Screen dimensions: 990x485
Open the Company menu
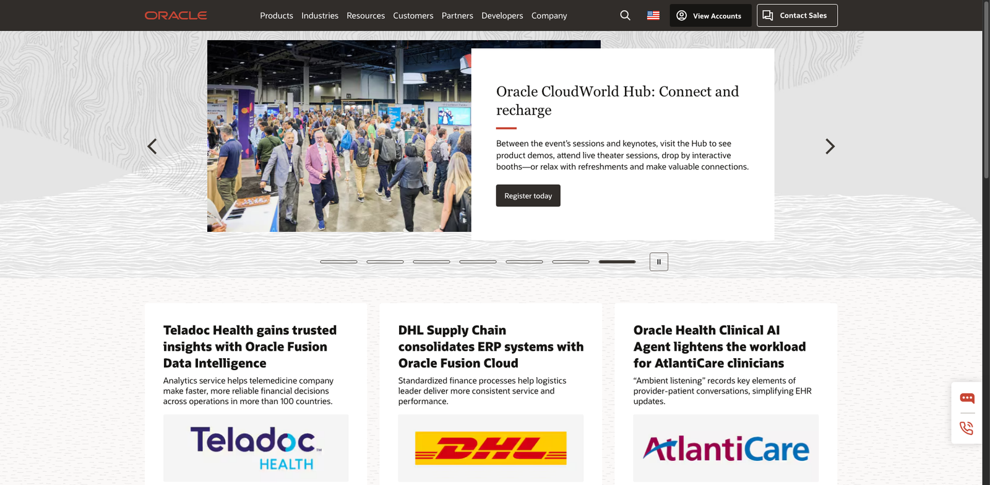click(549, 15)
